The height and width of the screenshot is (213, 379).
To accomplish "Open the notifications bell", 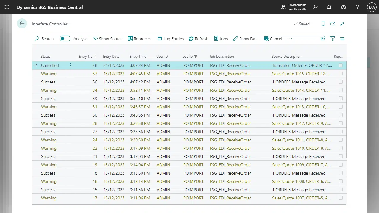I will coord(329,7).
